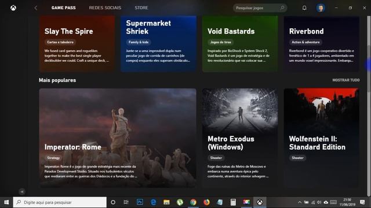Open Cortana circle icon
371x208 pixels.
click(x=113, y=202)
